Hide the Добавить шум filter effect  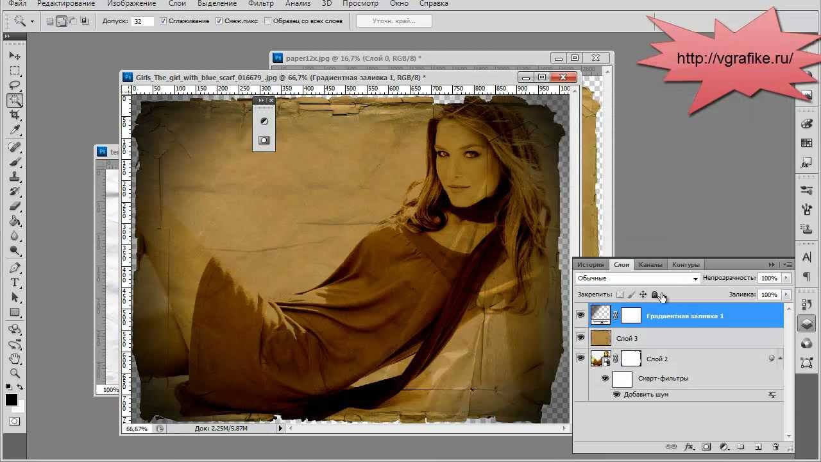616,394
